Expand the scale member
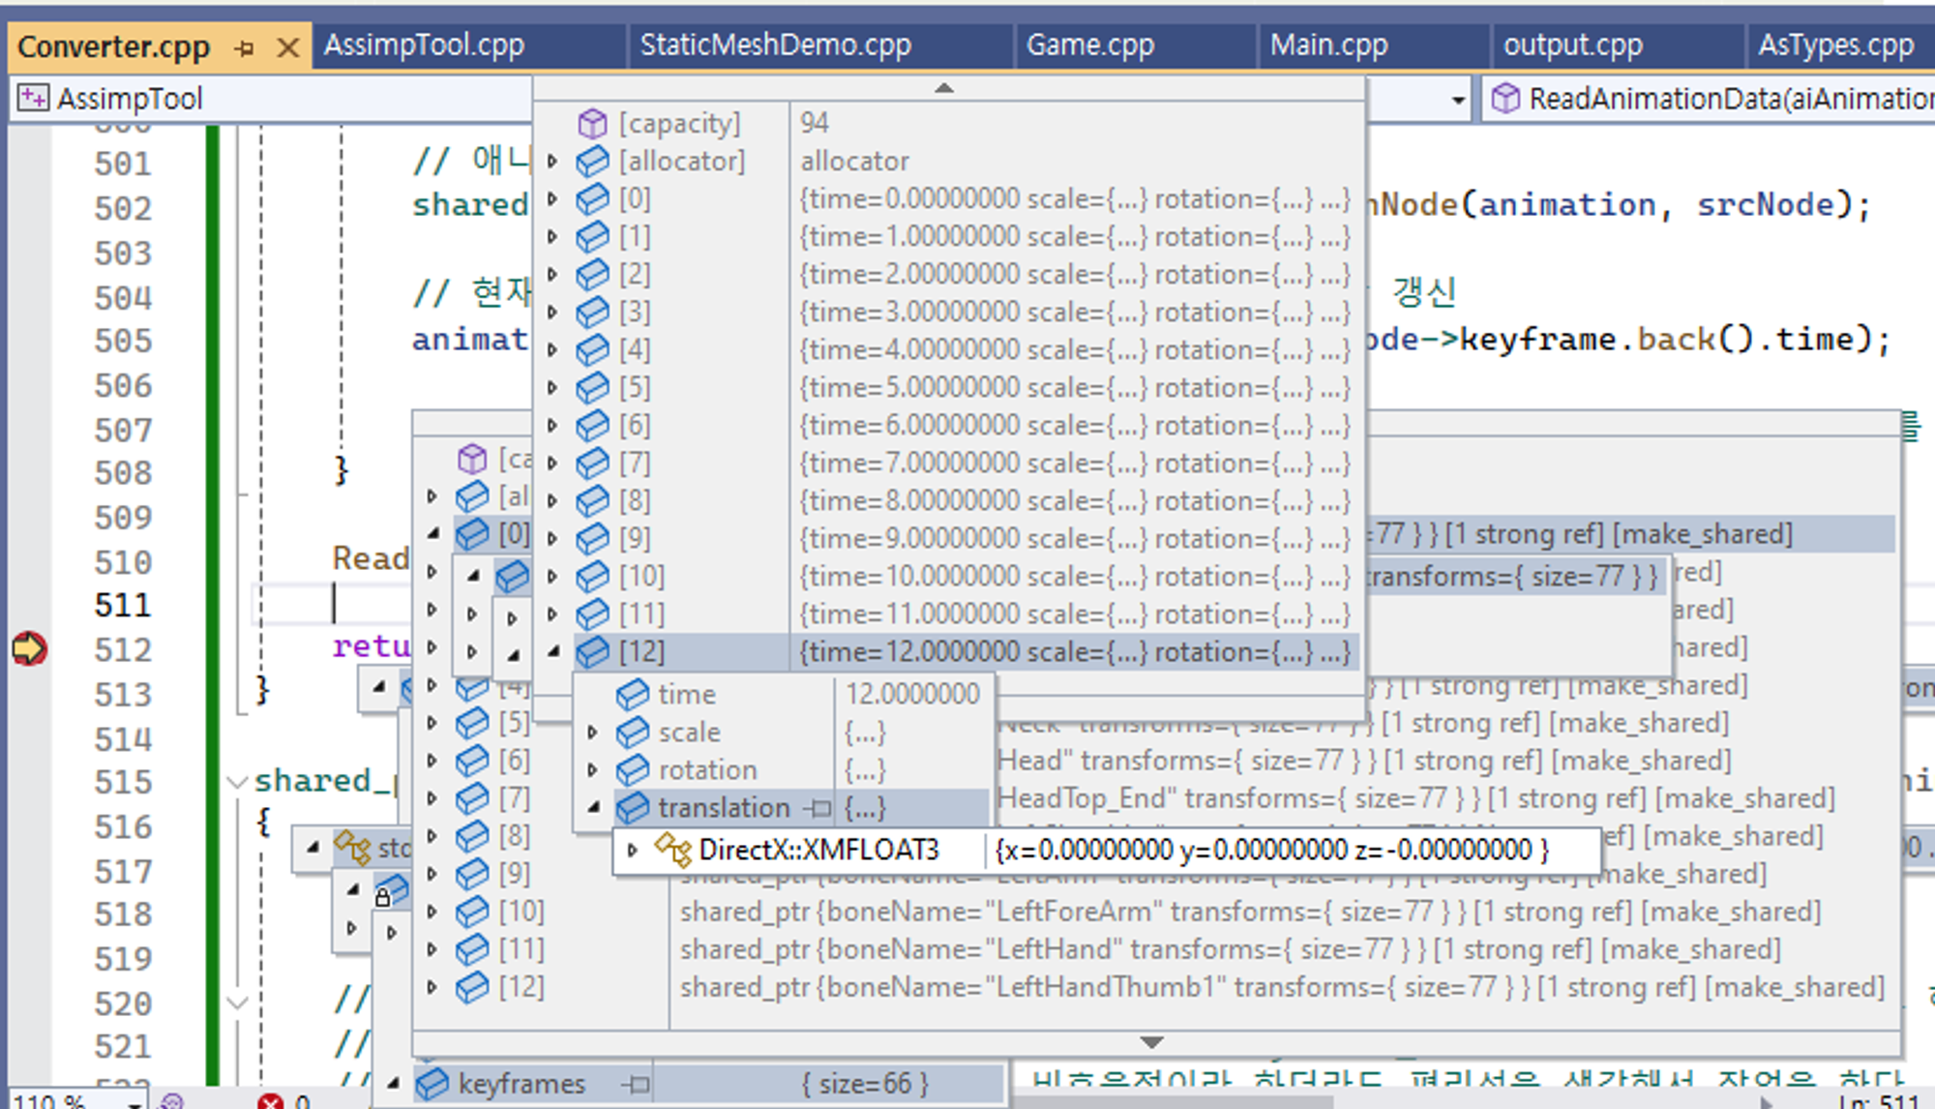 point(592,733)
